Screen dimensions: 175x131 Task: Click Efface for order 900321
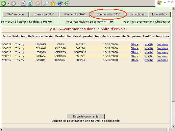pyautogui.click(x=134, y=44)
